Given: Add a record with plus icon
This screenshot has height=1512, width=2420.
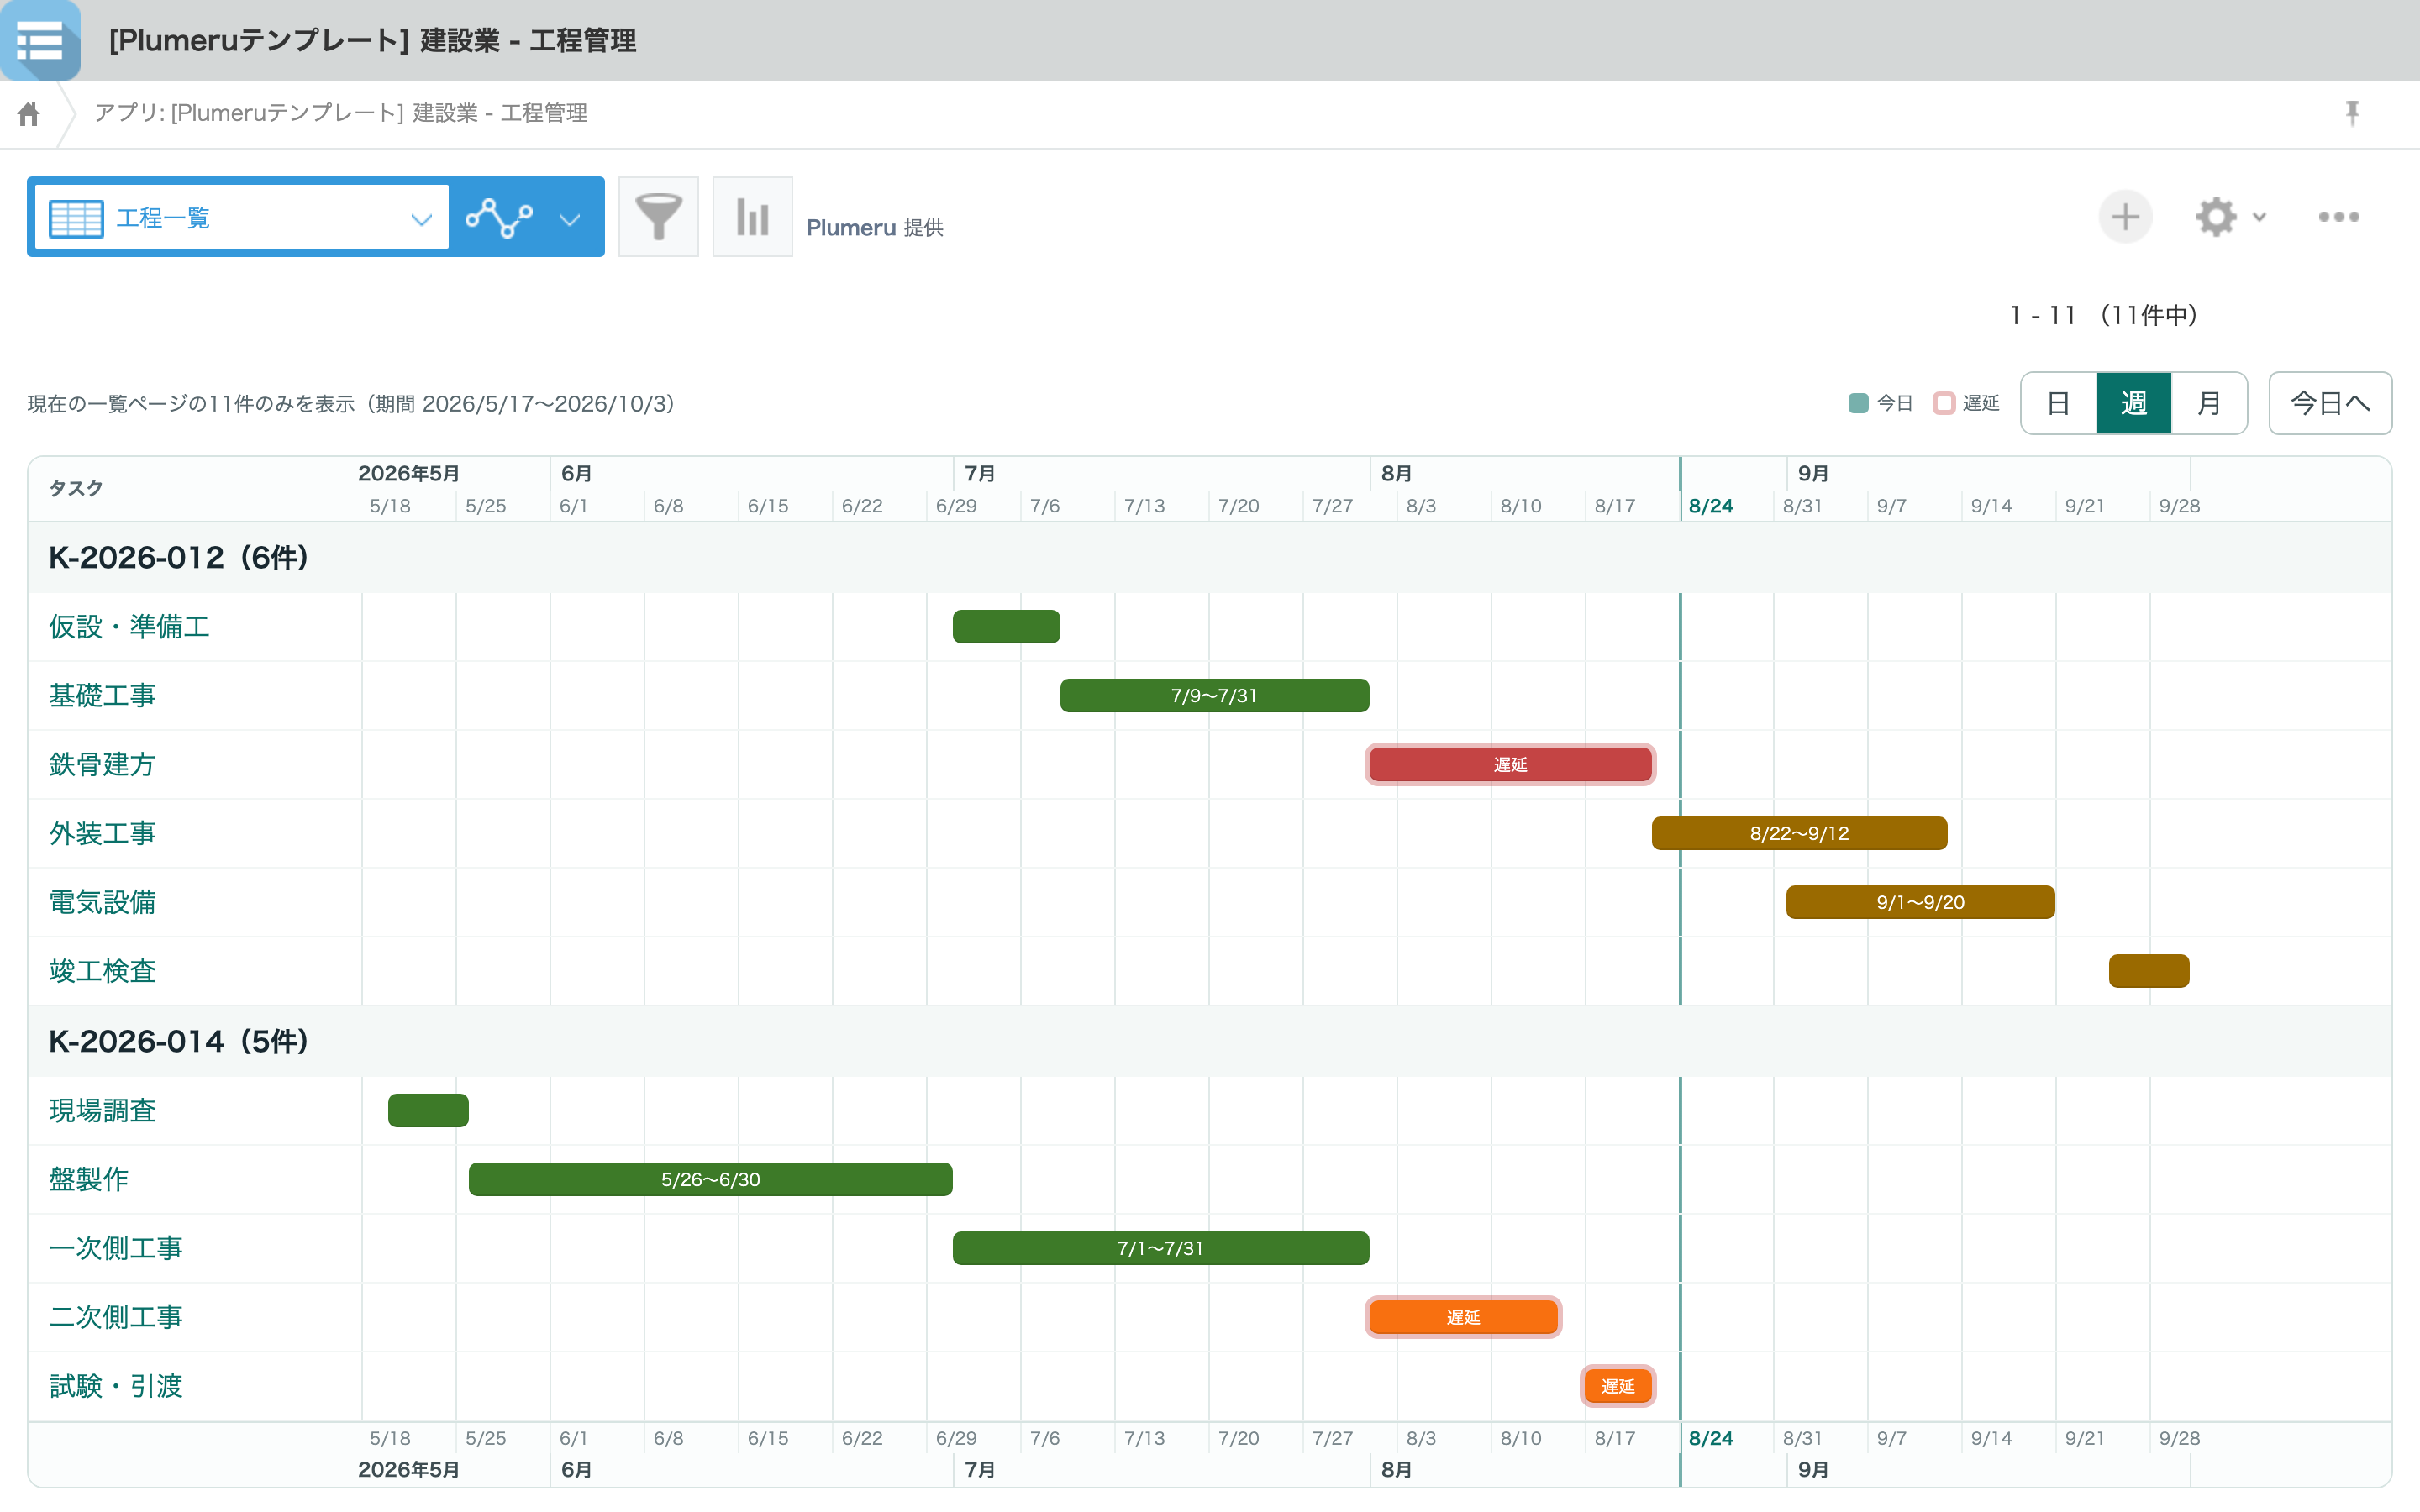Looking at the screenshot, I should [2125, 217].
